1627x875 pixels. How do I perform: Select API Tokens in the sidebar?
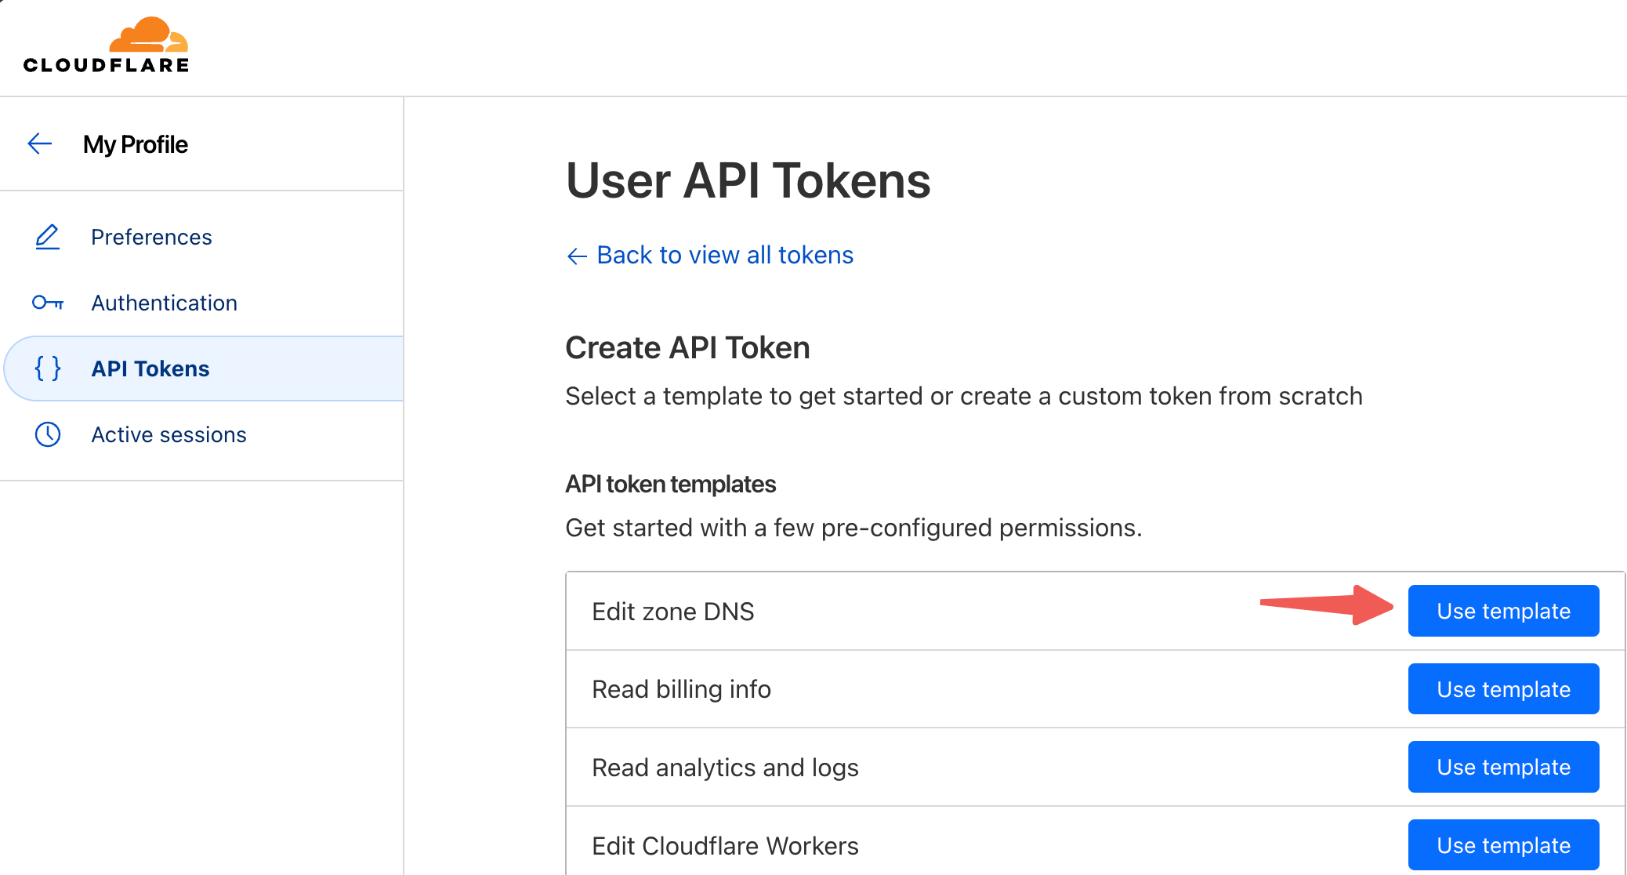point(150,369)
